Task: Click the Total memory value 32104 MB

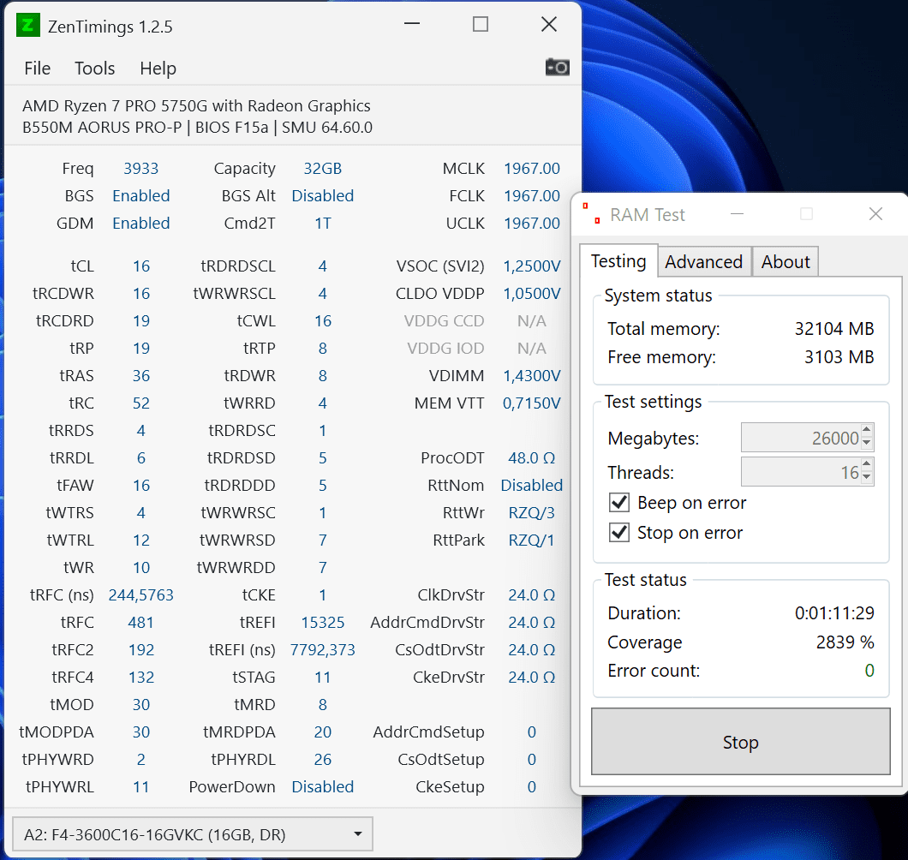Action: tap(833, 329)
